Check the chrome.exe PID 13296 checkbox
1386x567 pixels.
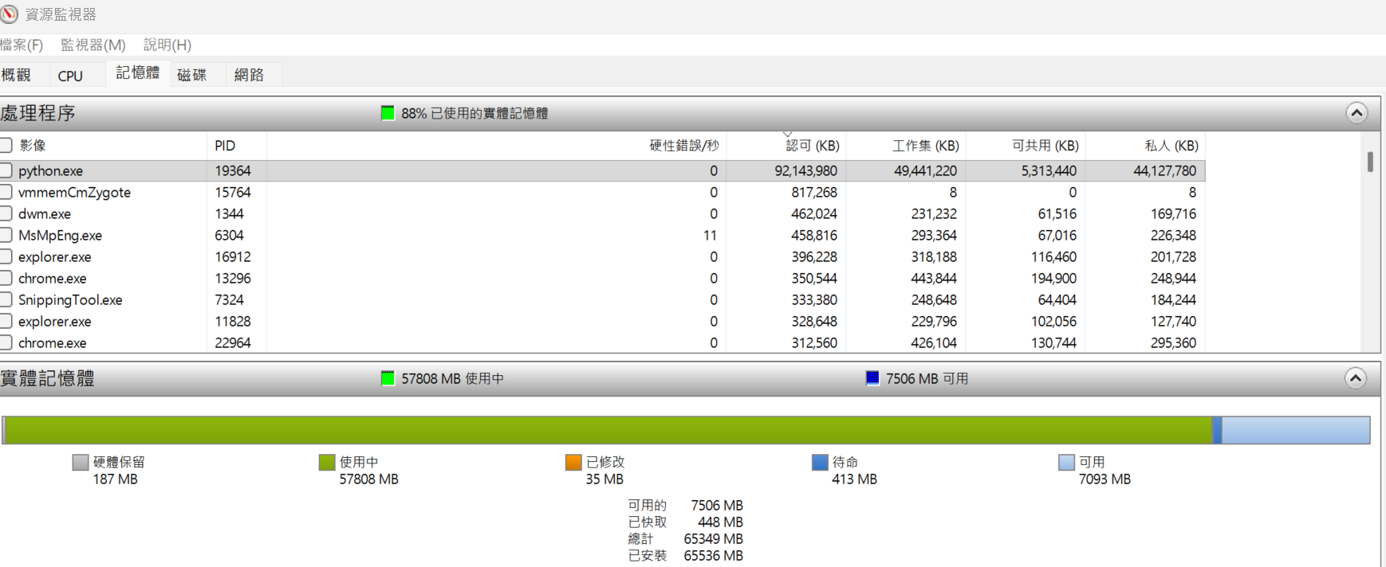6,278
